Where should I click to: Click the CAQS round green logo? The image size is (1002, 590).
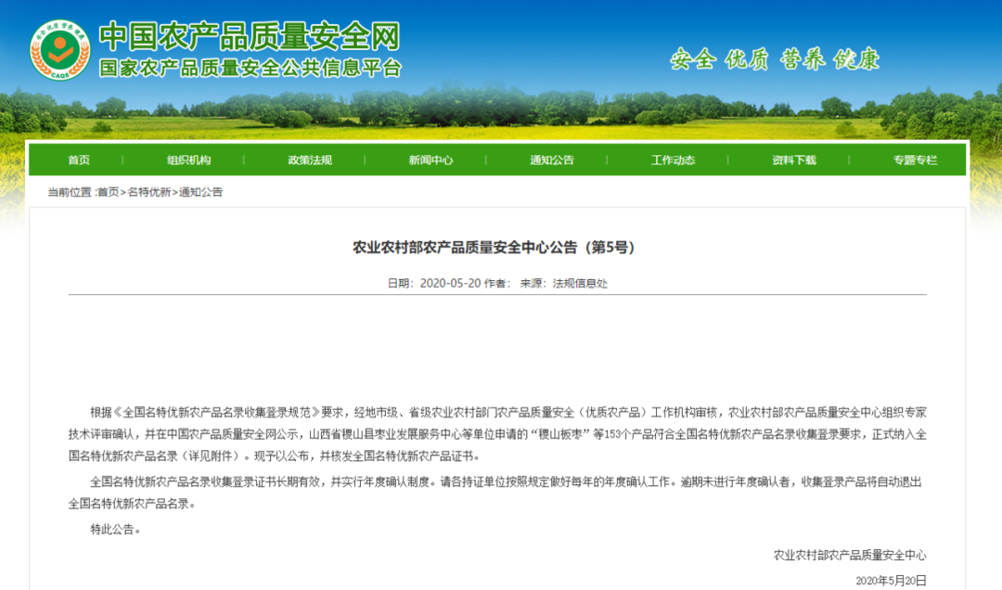(x=58, y=49)
